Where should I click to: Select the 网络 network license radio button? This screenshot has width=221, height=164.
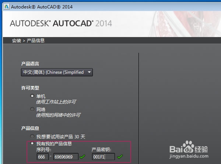coord(32,109)
